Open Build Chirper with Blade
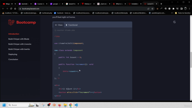The width and height of the screenshot is (192, 108). pos(19,39)
